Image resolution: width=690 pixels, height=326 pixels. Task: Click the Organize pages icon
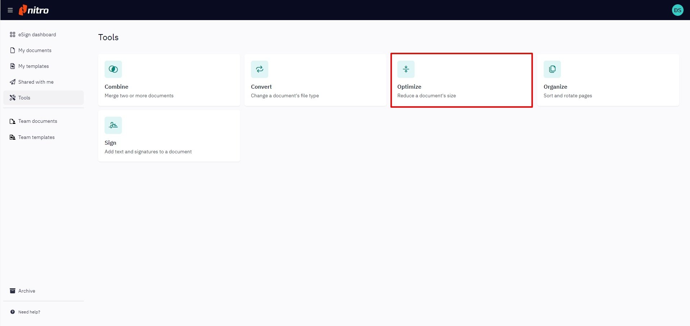point(552,69)
